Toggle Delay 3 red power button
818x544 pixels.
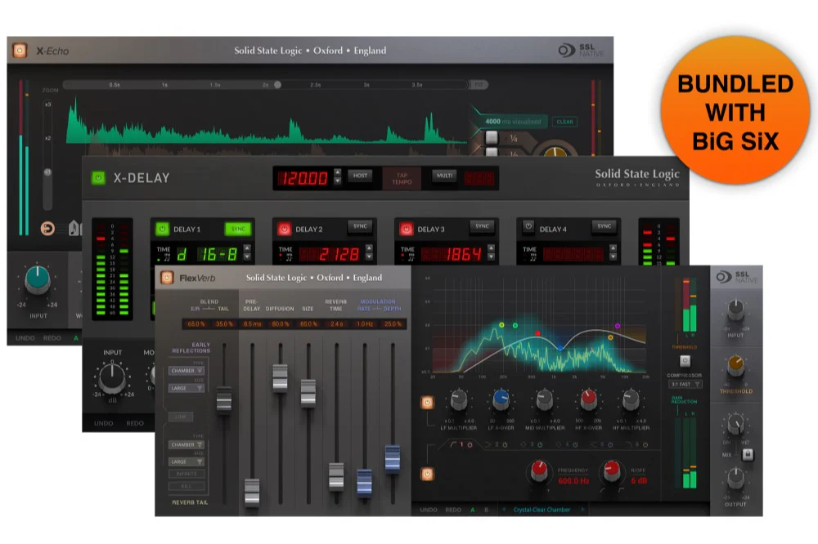[407, 229]
